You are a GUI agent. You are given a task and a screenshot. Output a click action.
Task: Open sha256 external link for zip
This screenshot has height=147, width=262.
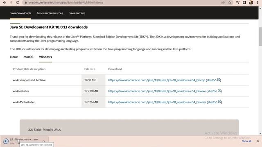pyautogui.click(x=214, y=80)
